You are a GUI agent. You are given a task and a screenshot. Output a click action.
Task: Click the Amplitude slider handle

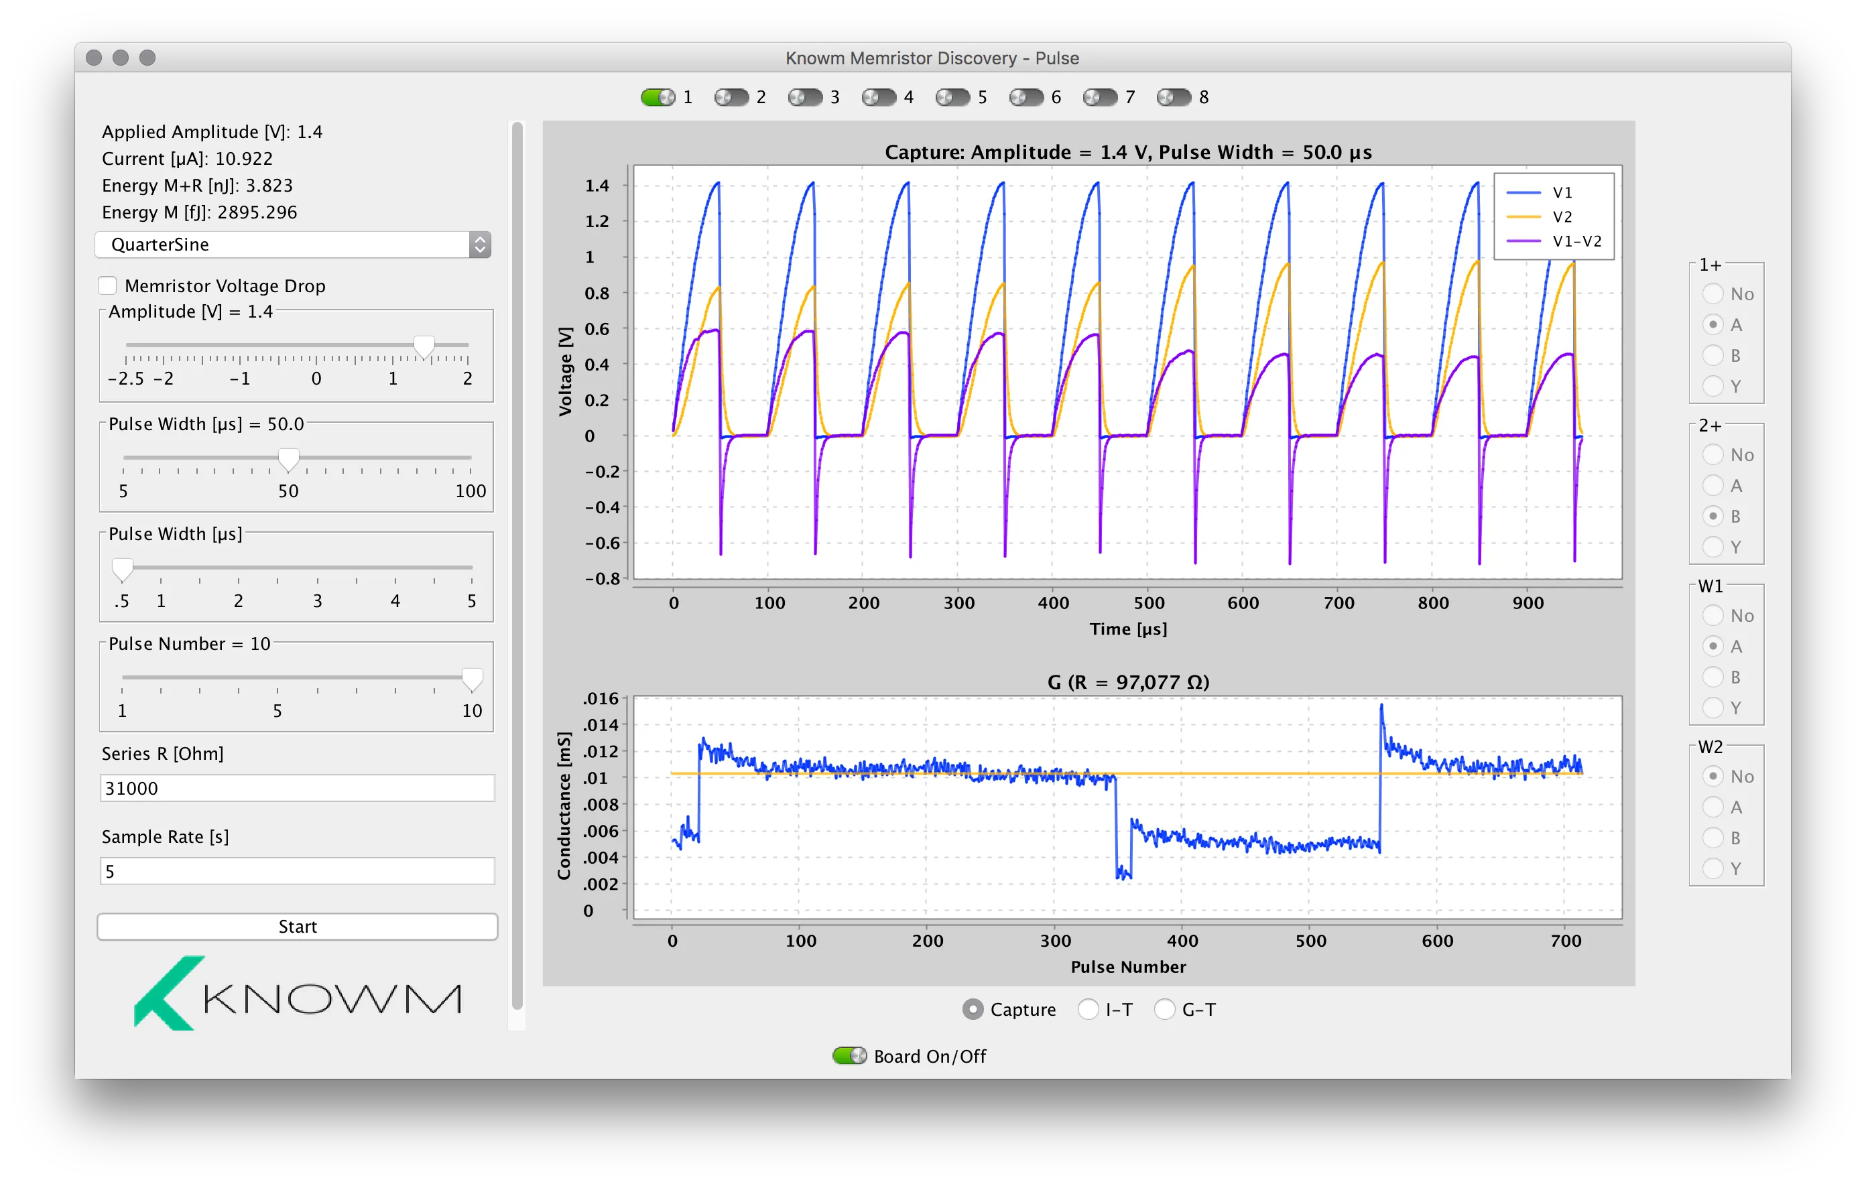coord(424,347)
